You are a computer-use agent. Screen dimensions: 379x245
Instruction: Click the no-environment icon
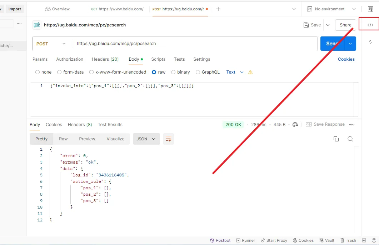click(x=309, y=9)
